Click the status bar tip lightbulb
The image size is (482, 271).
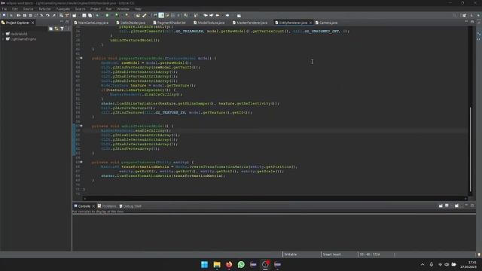pos(479,254)
